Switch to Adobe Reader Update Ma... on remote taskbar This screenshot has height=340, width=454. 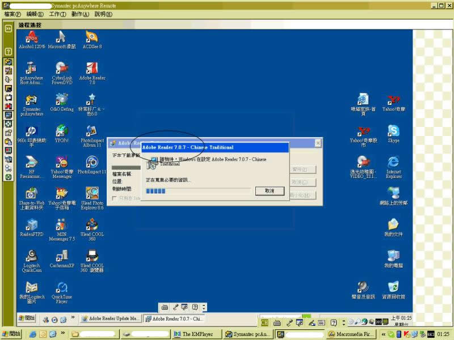(x=111, y=318)
